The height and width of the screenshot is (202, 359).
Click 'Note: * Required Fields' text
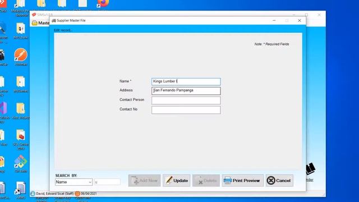[x=271, y=44]
